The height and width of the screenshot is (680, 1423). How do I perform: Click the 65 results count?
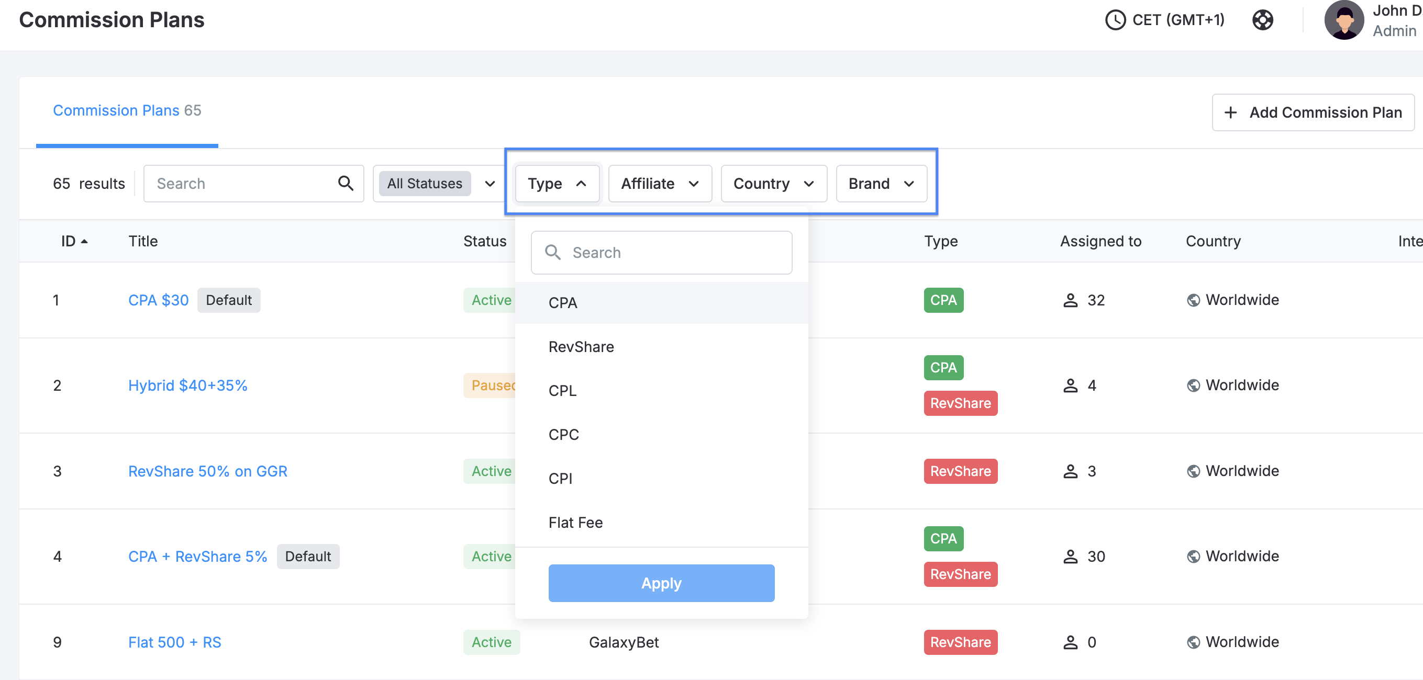coord(89,183)
